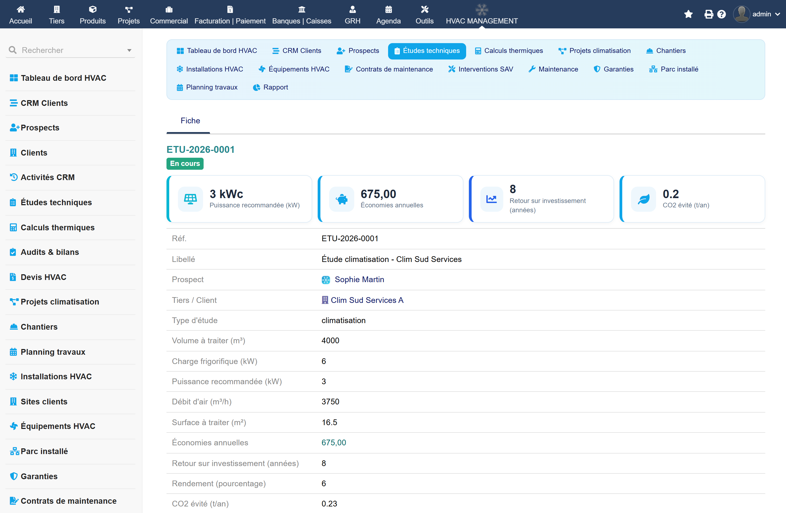Open Planning travaux in toolbar
The height and width of the screenshot is (513, 786).
click(207, 88)
